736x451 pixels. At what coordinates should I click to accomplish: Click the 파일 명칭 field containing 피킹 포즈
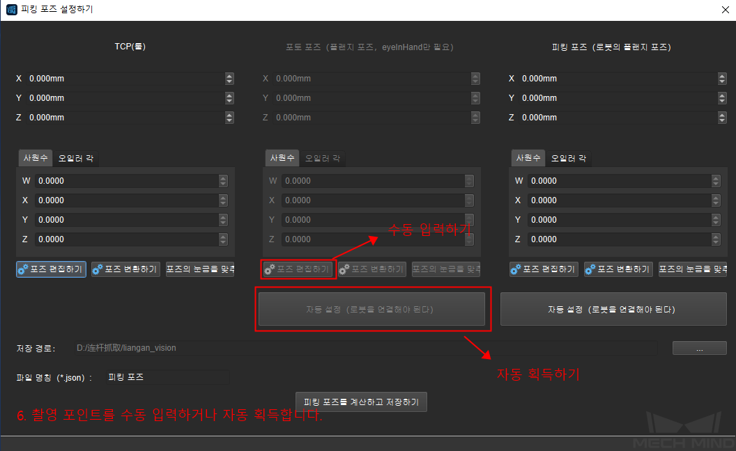coord(167,377)
